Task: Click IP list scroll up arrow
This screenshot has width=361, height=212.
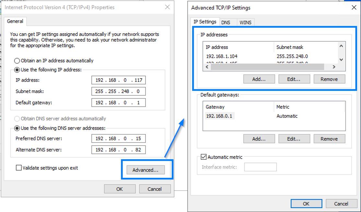Action: click(342, 46)
